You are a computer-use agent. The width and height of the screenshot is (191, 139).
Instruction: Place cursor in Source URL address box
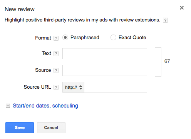[x=116, y=87]
